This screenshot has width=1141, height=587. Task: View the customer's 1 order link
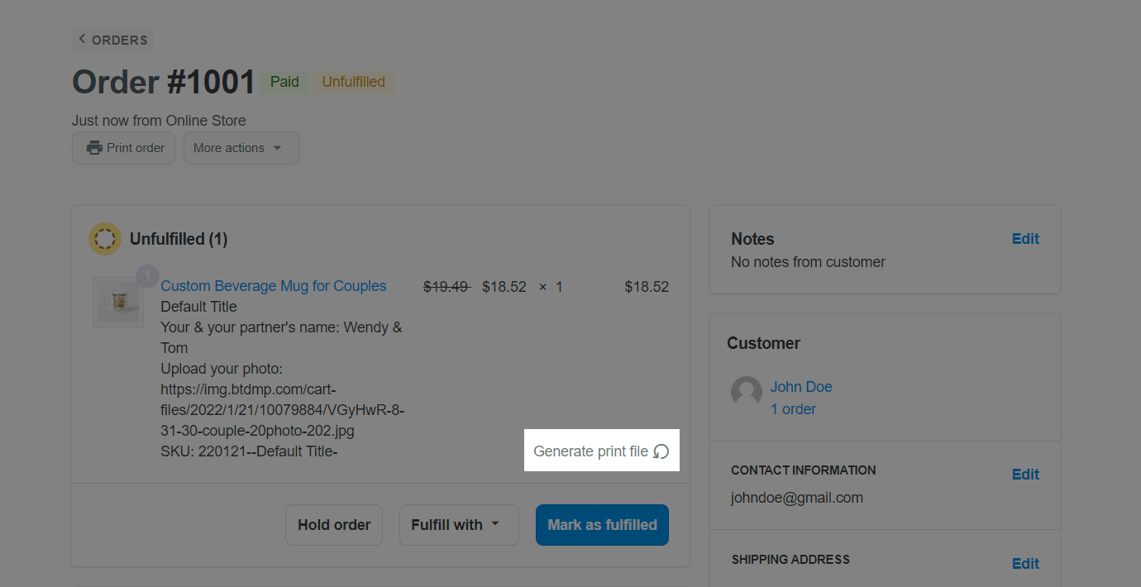click(793, 409)
